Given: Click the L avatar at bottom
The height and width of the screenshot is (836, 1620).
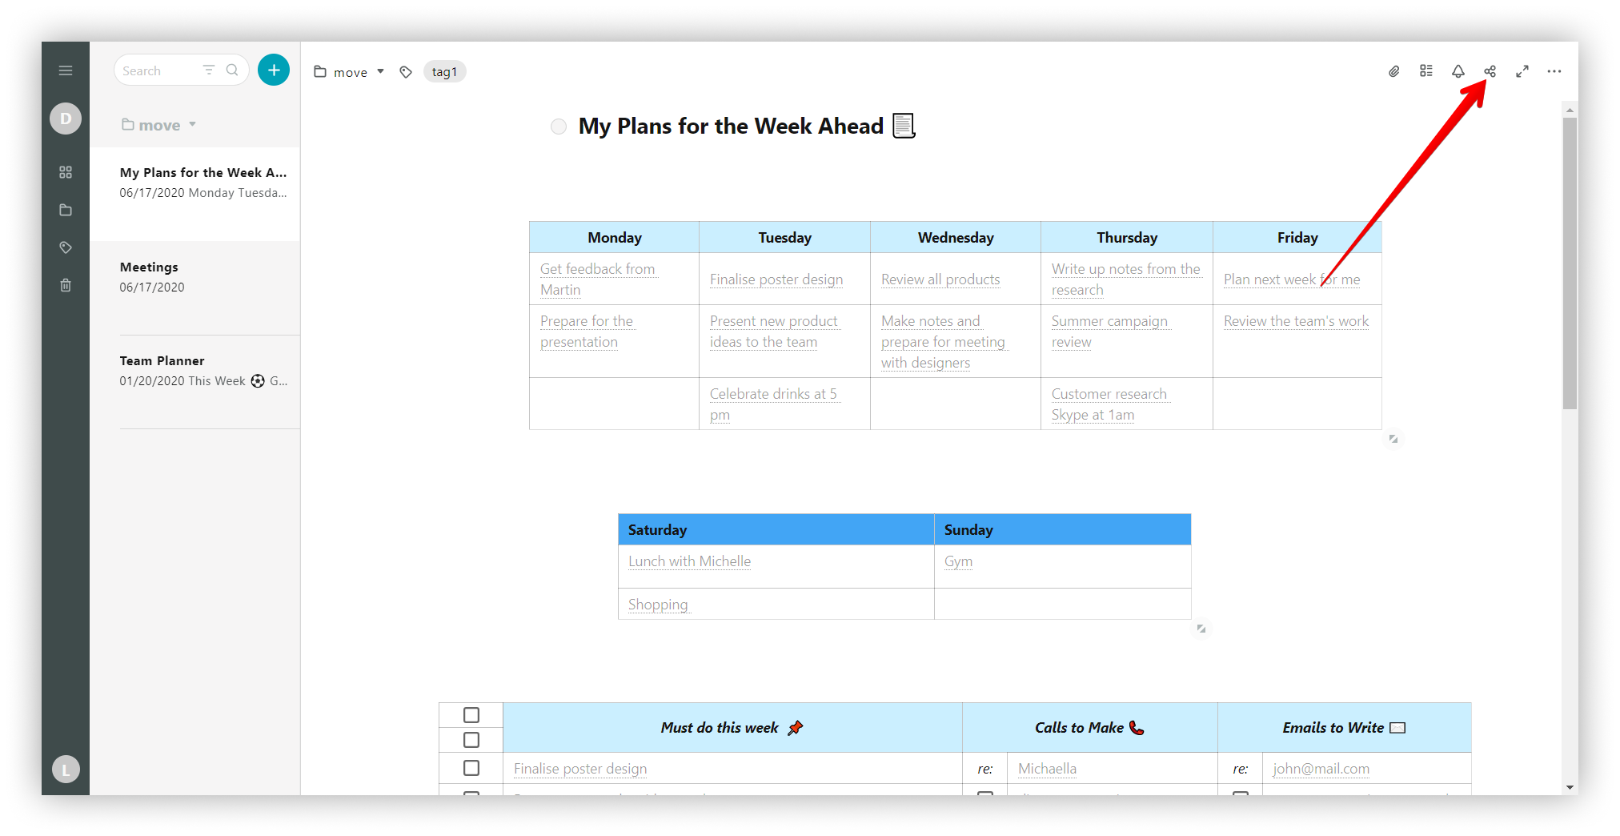Looking at the screenshot, I should pos(66,770).
